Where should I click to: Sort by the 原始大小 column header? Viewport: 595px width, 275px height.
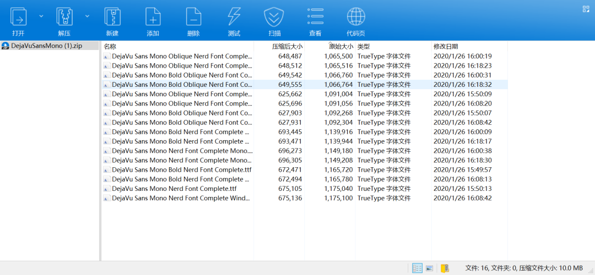(341, 47)
